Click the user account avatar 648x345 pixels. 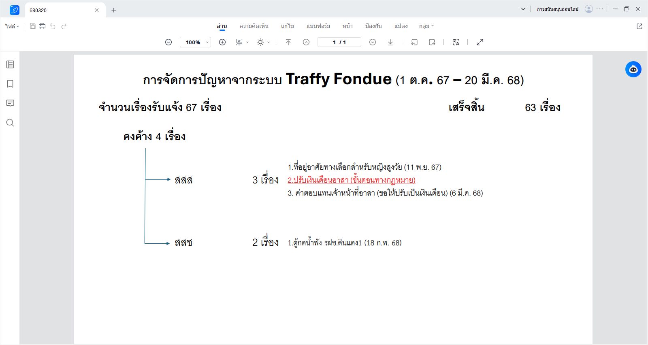[x=589, y=9]
